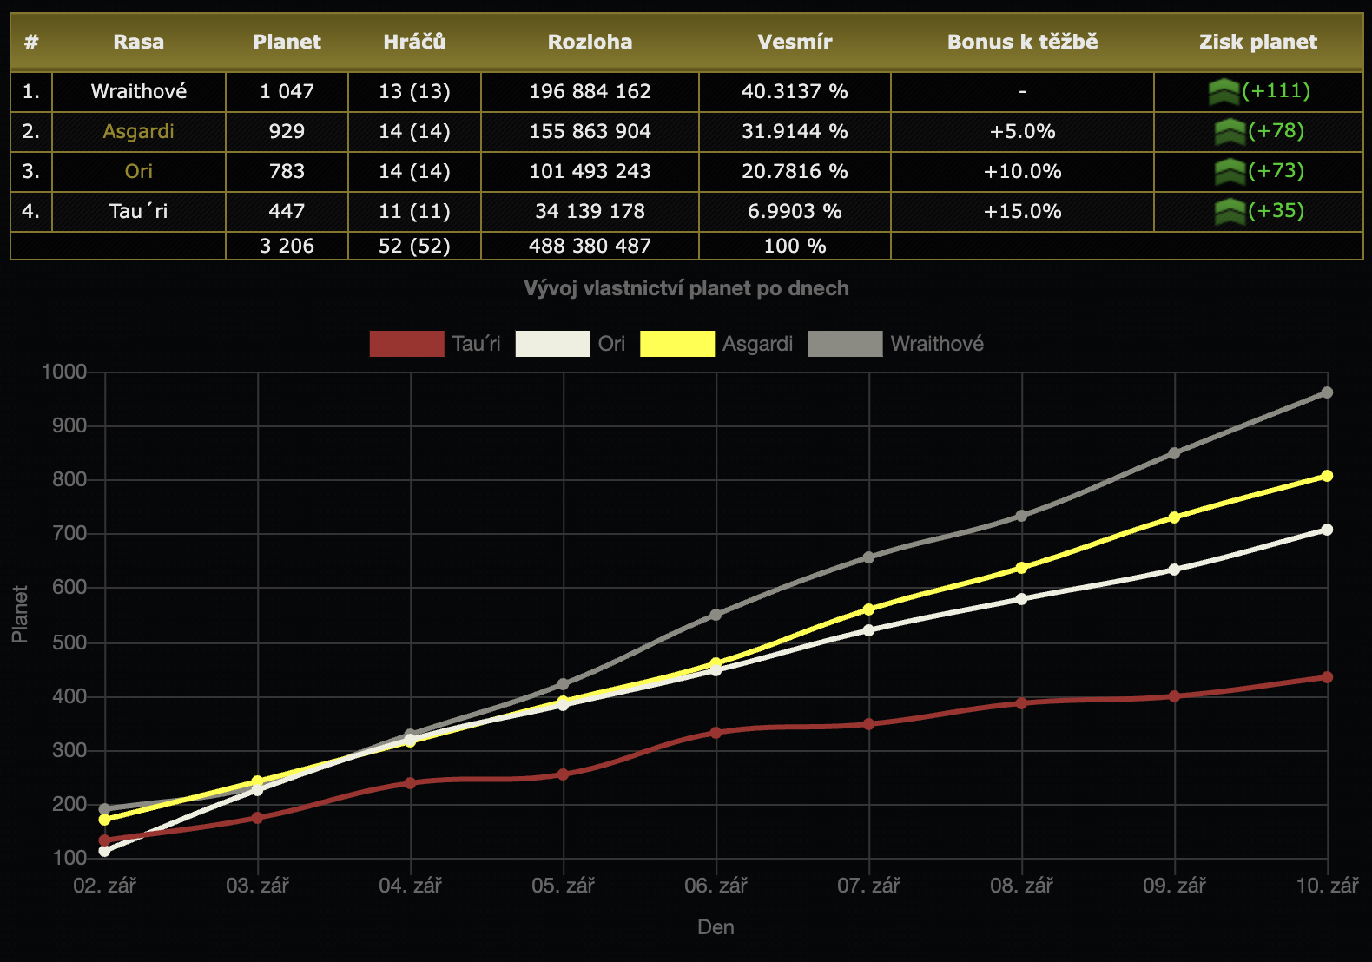
Task: Click the green gain icon in Ori row
Action: 1230,171
